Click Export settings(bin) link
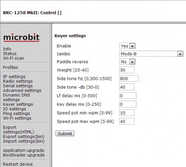This screenshot has width=186, height=167. pyautogui.click(x=24, y=136)
